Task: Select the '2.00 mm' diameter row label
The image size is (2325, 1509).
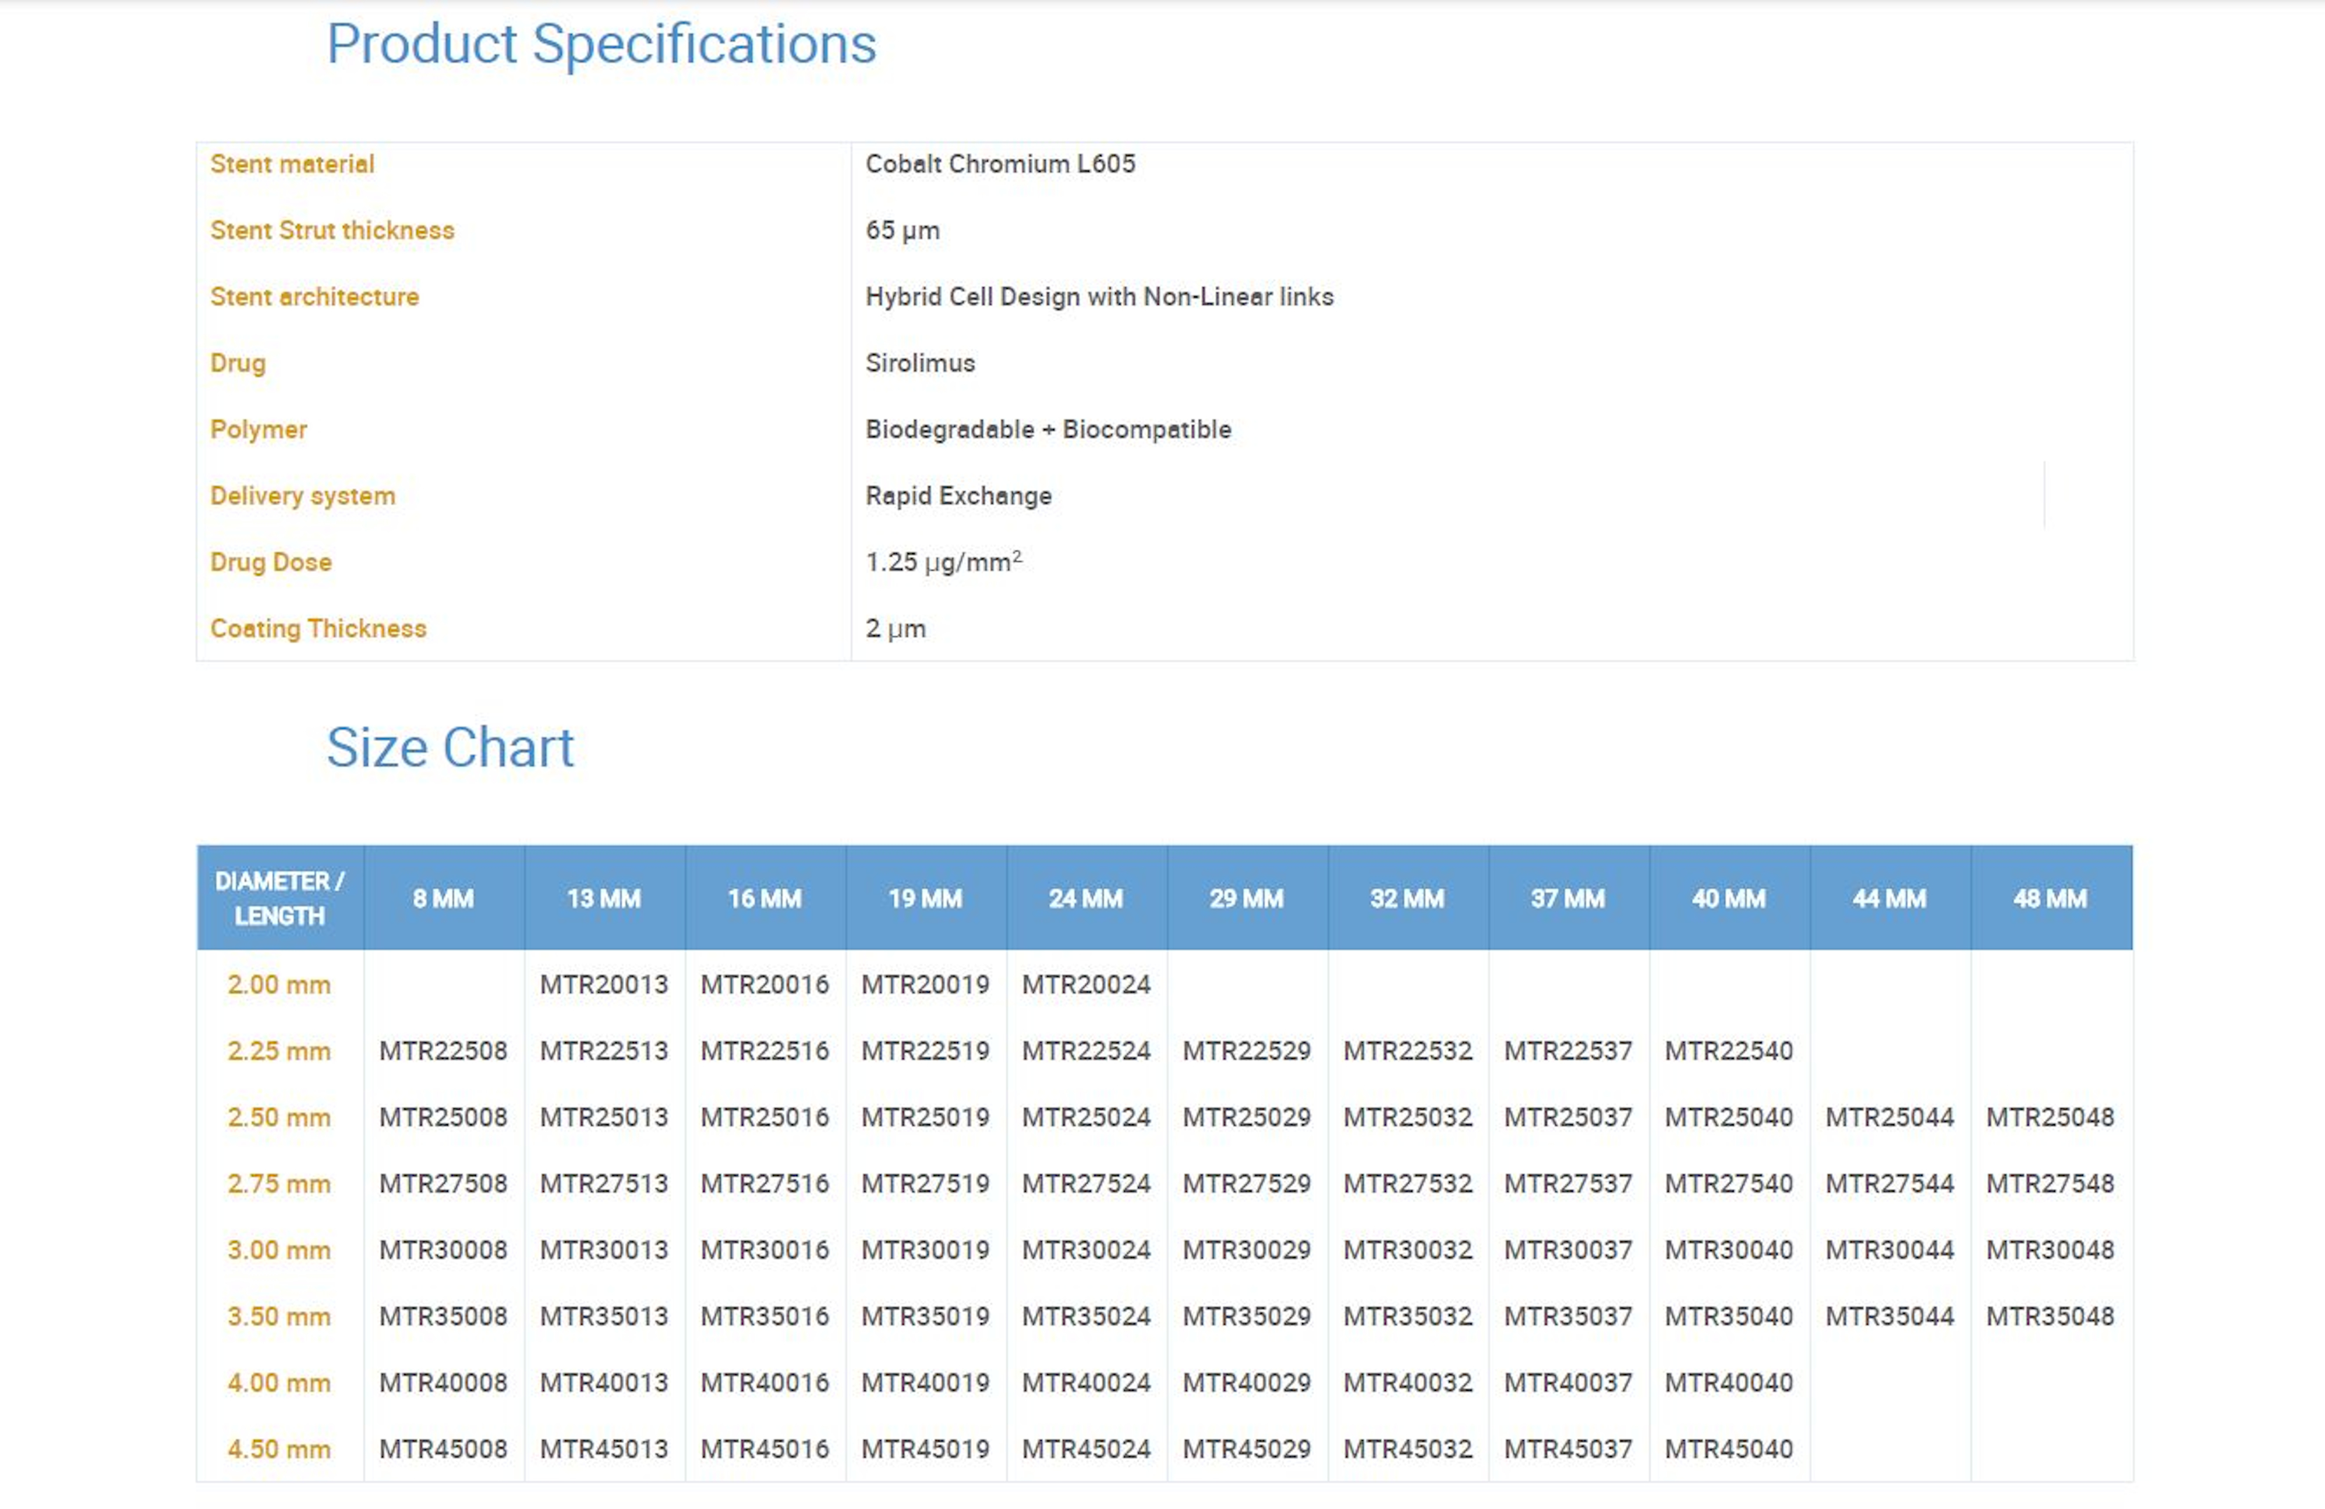Action: [x=279, y=984]
